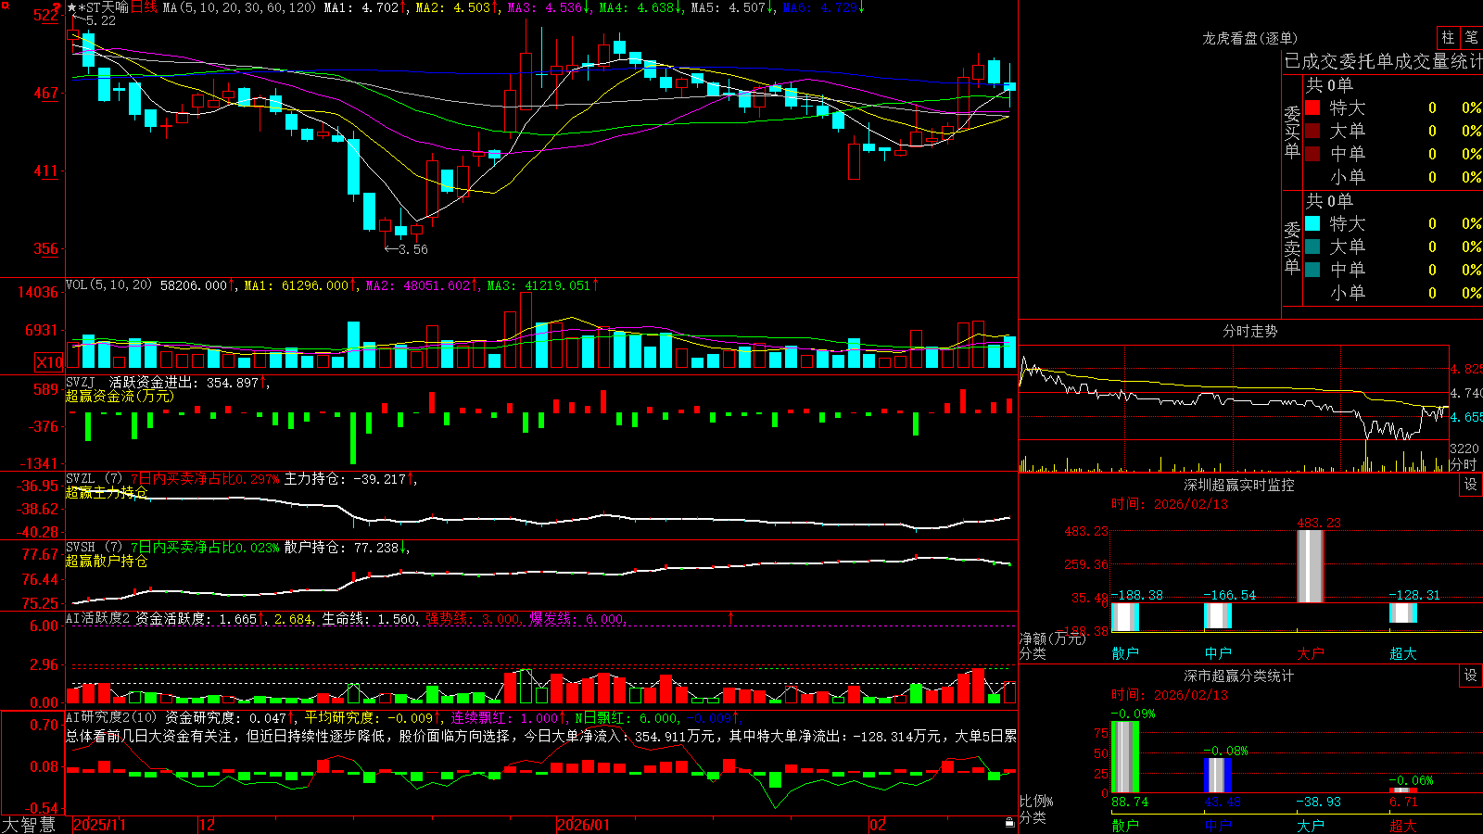This screenshot has height=834, width=1483.
Task: Switch the order view to the 笔 tab
Action: [1472, 37]
